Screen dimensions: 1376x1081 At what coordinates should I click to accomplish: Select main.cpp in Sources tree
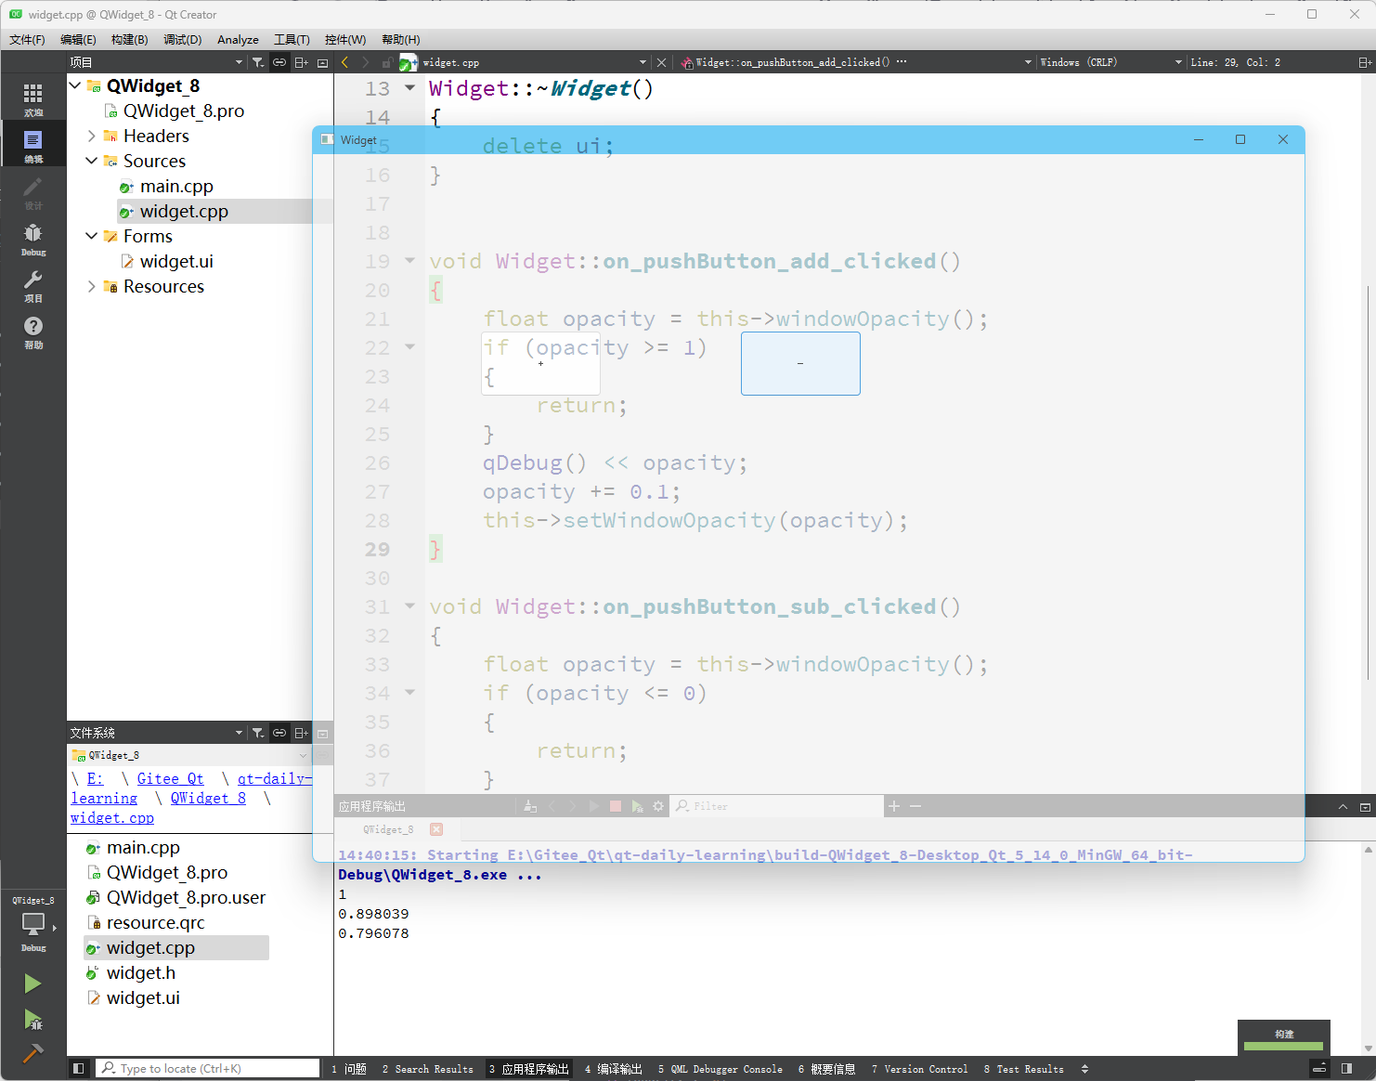(176, 186)
